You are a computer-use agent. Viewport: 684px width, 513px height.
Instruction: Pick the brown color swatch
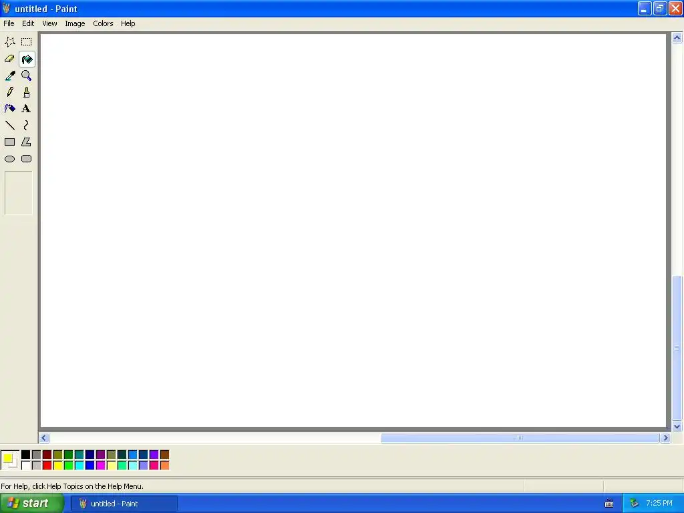tap(164, 454)
